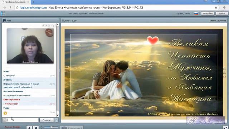Click the browser back arrow
The width and height of the screenshot is (229, 129).
(5, 8)
